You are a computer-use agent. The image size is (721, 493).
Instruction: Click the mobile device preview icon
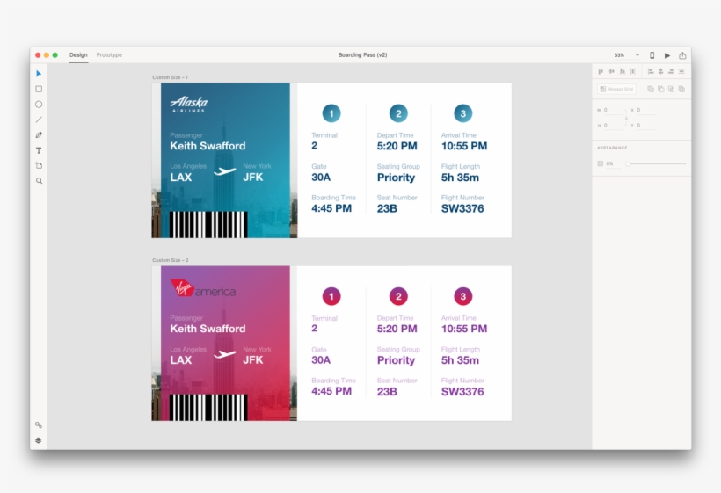point(652,55)
